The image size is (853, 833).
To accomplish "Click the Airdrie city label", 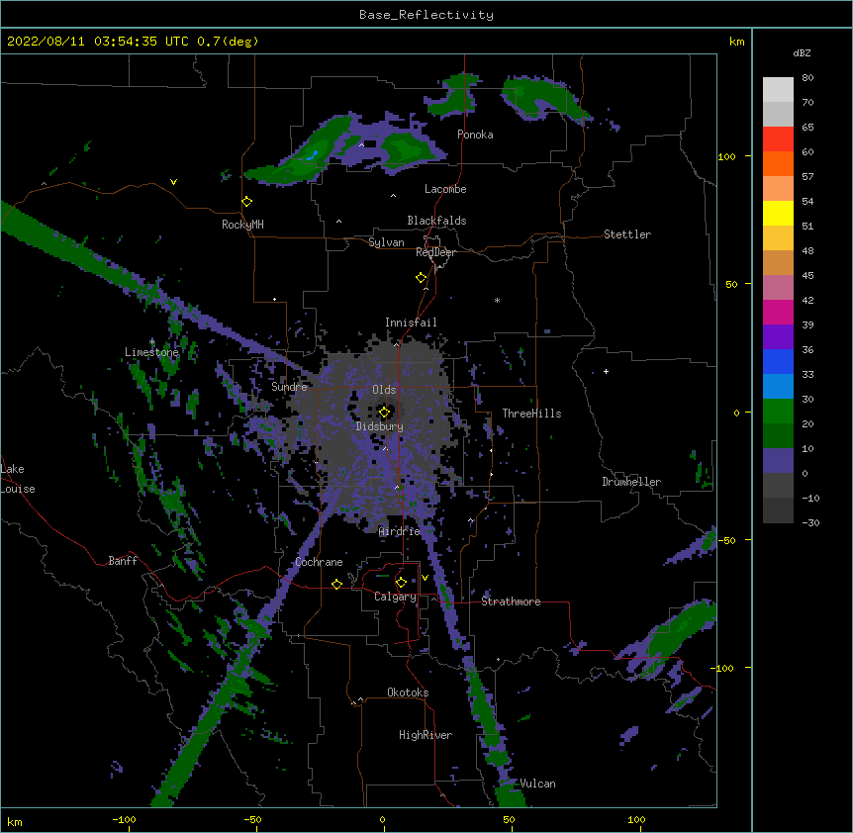I will (400, 531).
